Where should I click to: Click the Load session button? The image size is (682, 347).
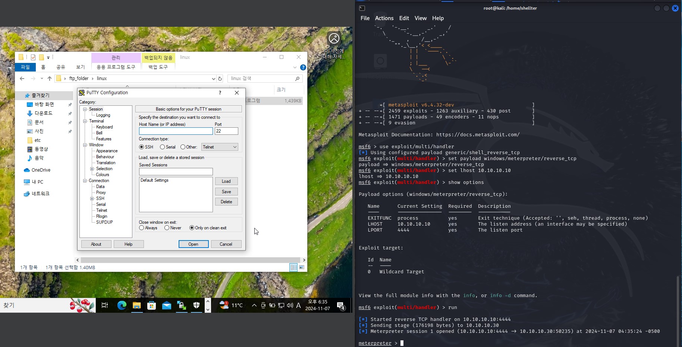coord(226,181)
